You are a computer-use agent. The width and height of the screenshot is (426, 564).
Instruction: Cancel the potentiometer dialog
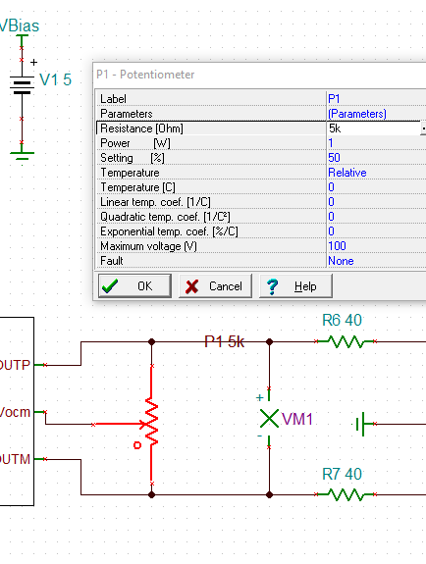point(215,286)
